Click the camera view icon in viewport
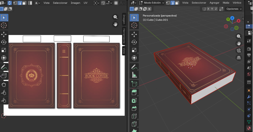 (239, 50)
